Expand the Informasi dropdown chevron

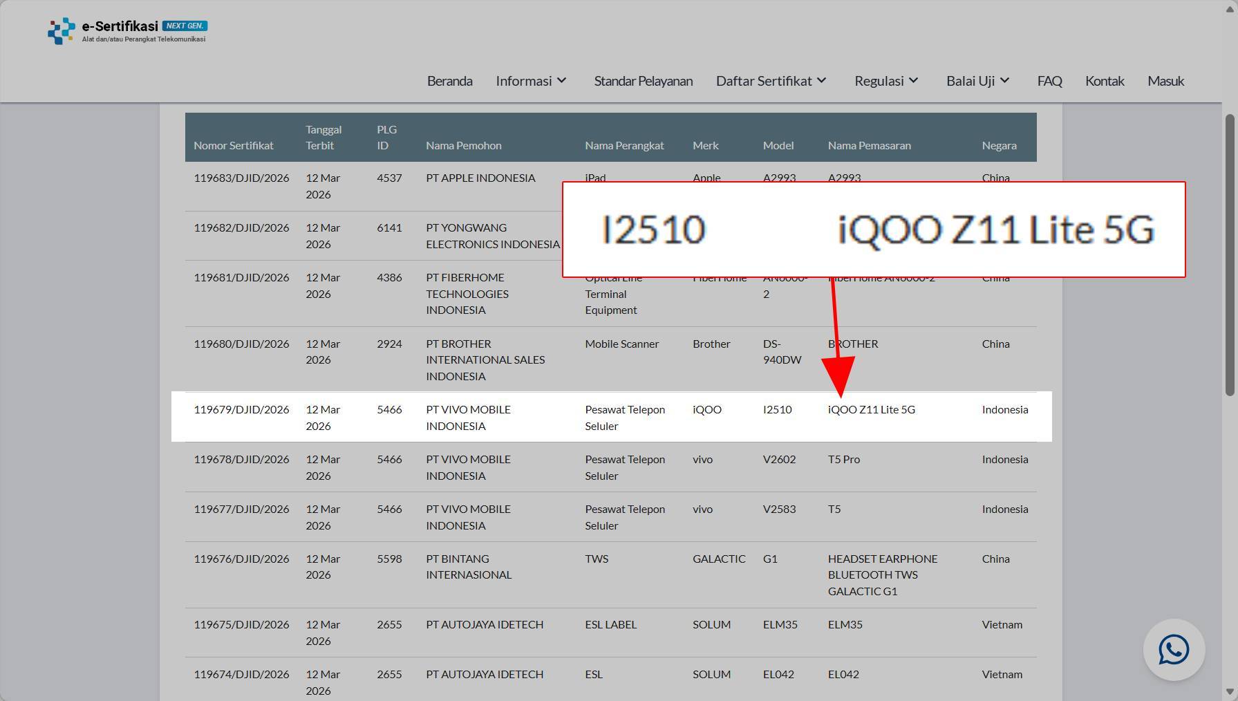(x=562, y=81)
